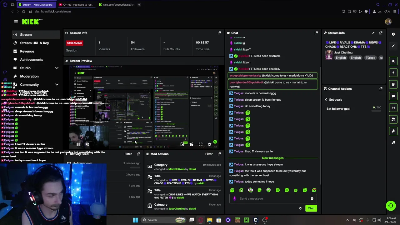Toggle chat bubble widget in right sidebar
This screenshot has height=225, width=400.
[393, 96]
